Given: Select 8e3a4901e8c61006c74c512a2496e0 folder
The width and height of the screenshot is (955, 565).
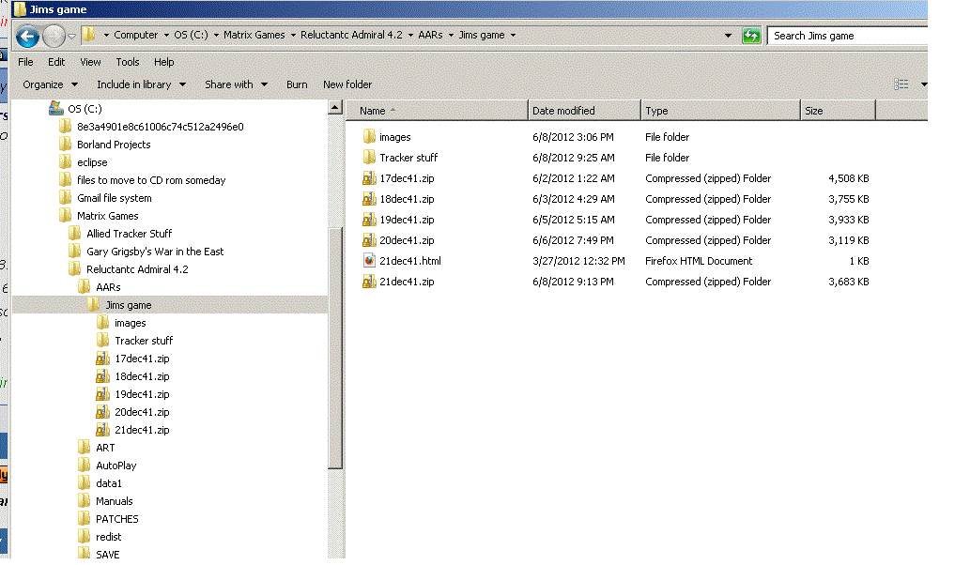Looking at the screenshot, I should coord(161,127).
